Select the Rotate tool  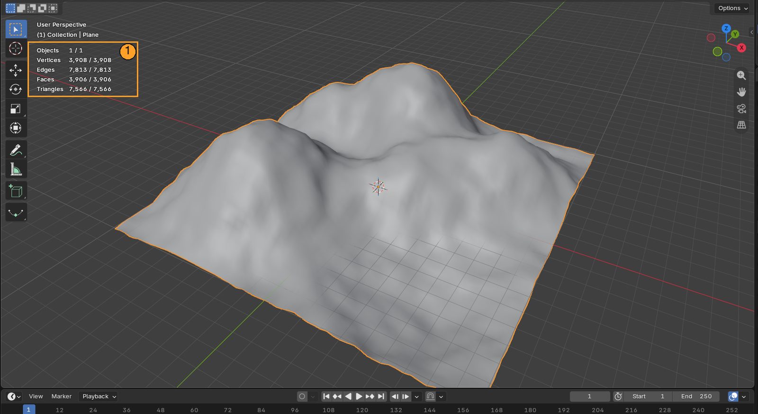(16, 89)
